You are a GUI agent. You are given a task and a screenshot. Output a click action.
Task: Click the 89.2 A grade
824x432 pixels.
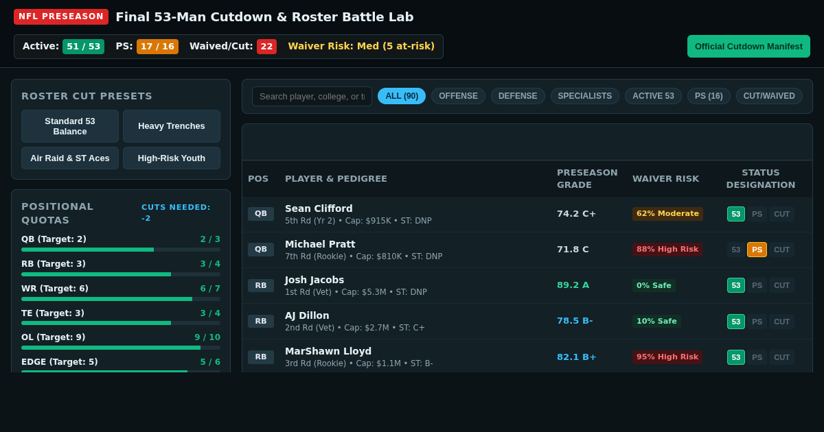[573, 285]
